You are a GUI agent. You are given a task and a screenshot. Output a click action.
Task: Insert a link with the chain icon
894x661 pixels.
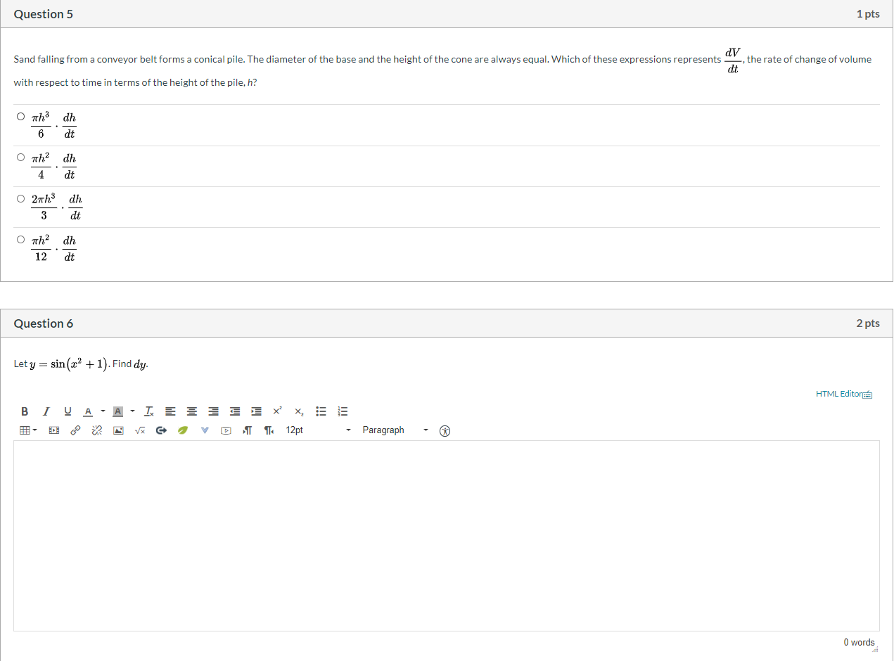click(x=75, y=430)
